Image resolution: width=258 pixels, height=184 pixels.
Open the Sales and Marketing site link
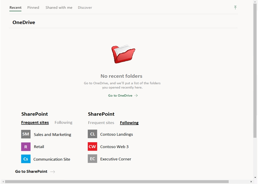pyautogui.click(x=53, y=135)
